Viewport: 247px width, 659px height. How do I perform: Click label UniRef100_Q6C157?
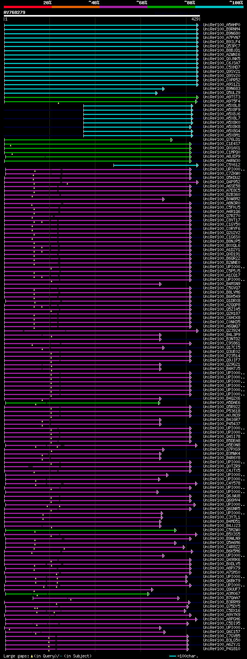(222, 632)
